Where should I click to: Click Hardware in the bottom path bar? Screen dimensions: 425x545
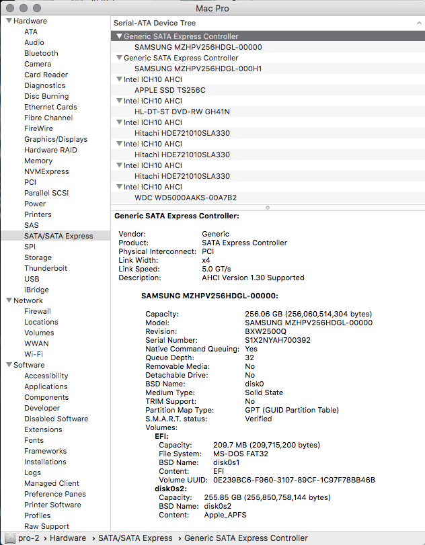coord(68,538)
